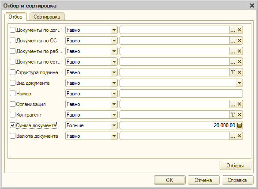Select the Отбор tab
Screen dimensions: 258x189
[x=15, y=17]
